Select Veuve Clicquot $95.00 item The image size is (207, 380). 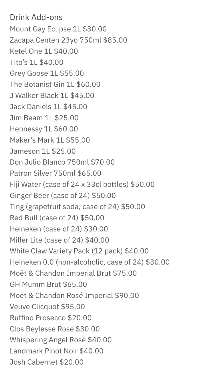coord(47,307)
